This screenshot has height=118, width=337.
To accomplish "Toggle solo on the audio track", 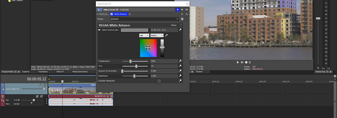I will [42, 96].
